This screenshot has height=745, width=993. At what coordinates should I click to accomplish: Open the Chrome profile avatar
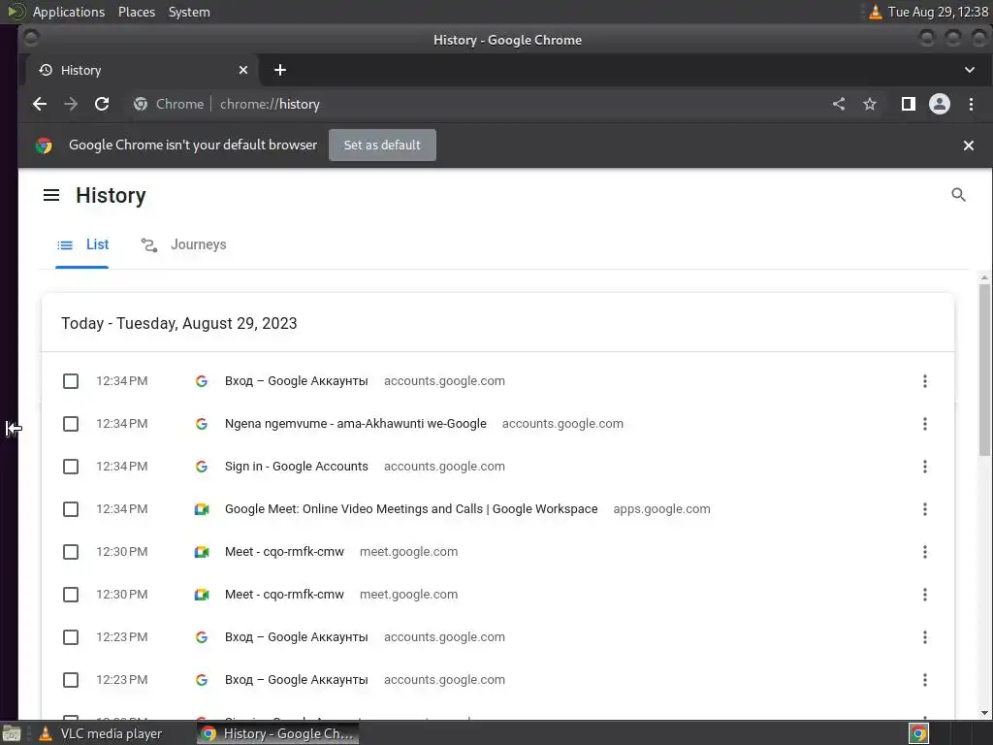(x=939, y=104)
